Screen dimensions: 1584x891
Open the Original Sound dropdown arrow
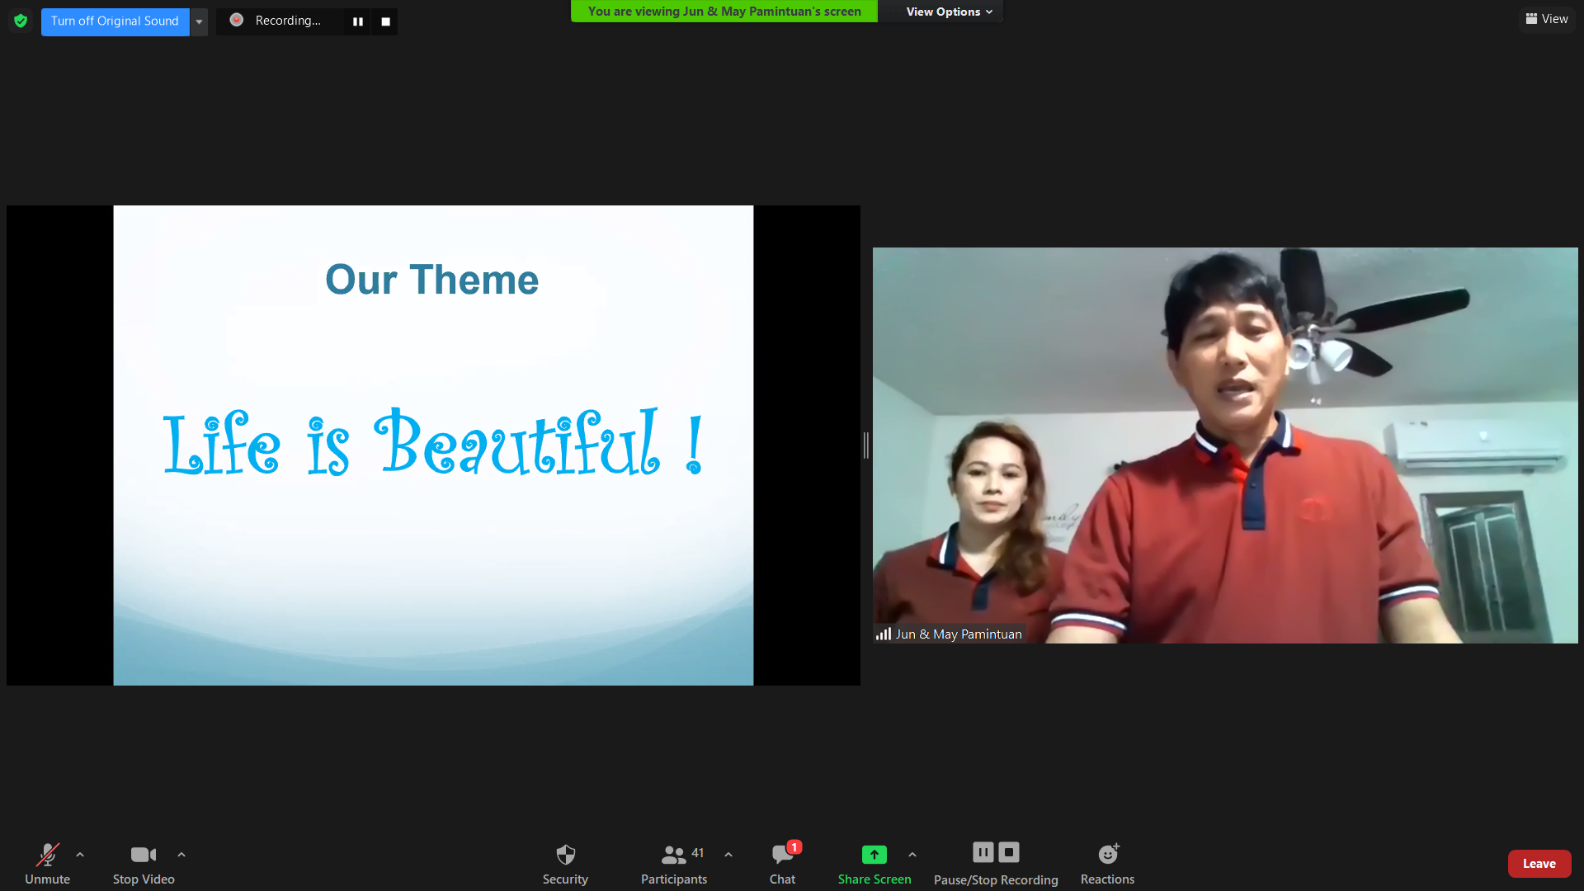[199, 21]
